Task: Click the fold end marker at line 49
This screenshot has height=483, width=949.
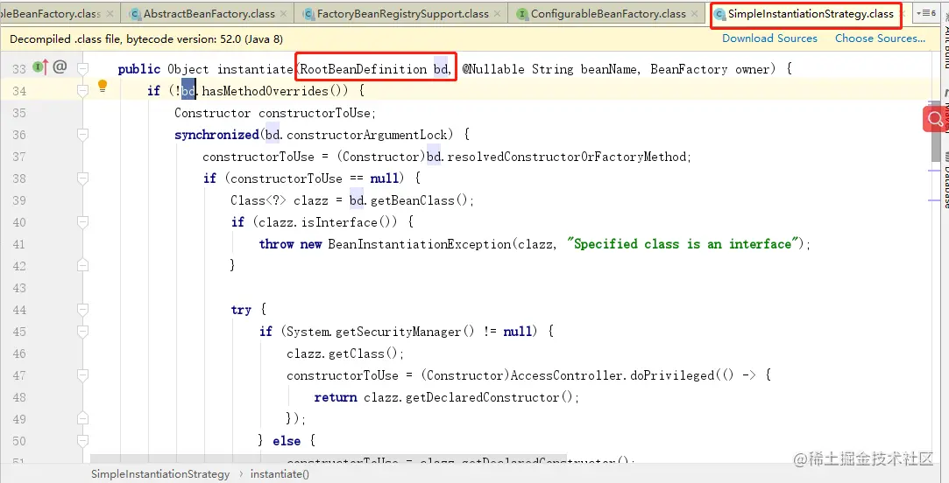Action: coord(83,418)
